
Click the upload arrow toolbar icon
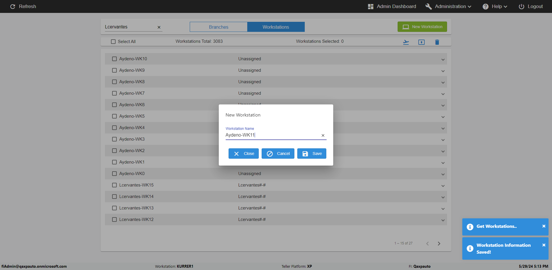pyautogui.click(x=421, y=42)
